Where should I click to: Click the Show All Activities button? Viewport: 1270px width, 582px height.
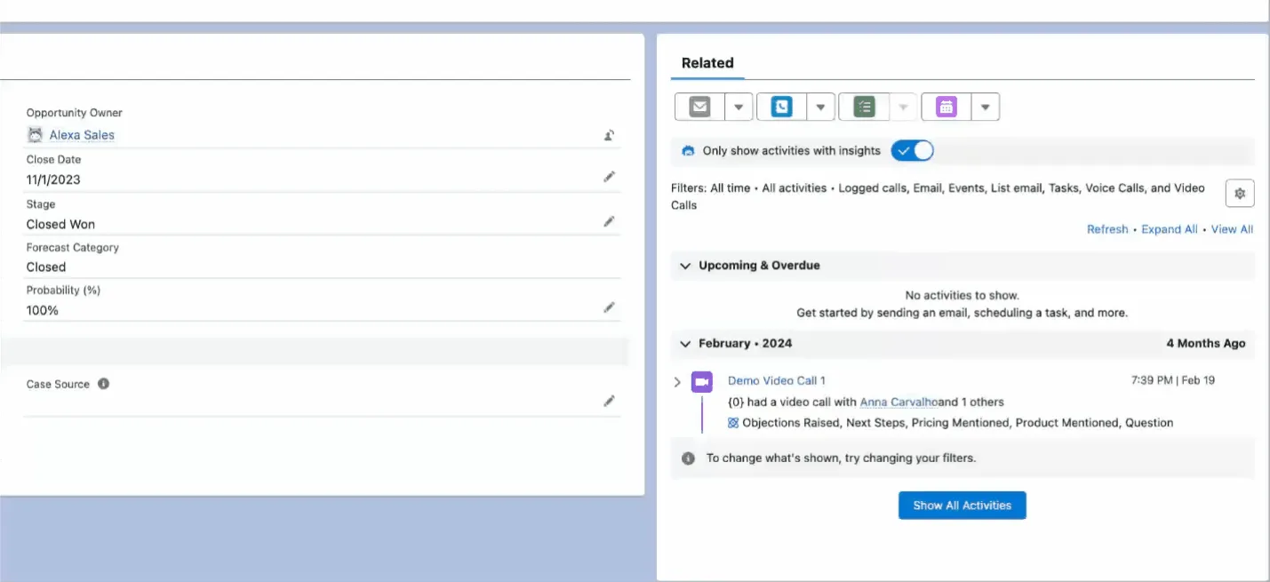[x=962, y=506]
